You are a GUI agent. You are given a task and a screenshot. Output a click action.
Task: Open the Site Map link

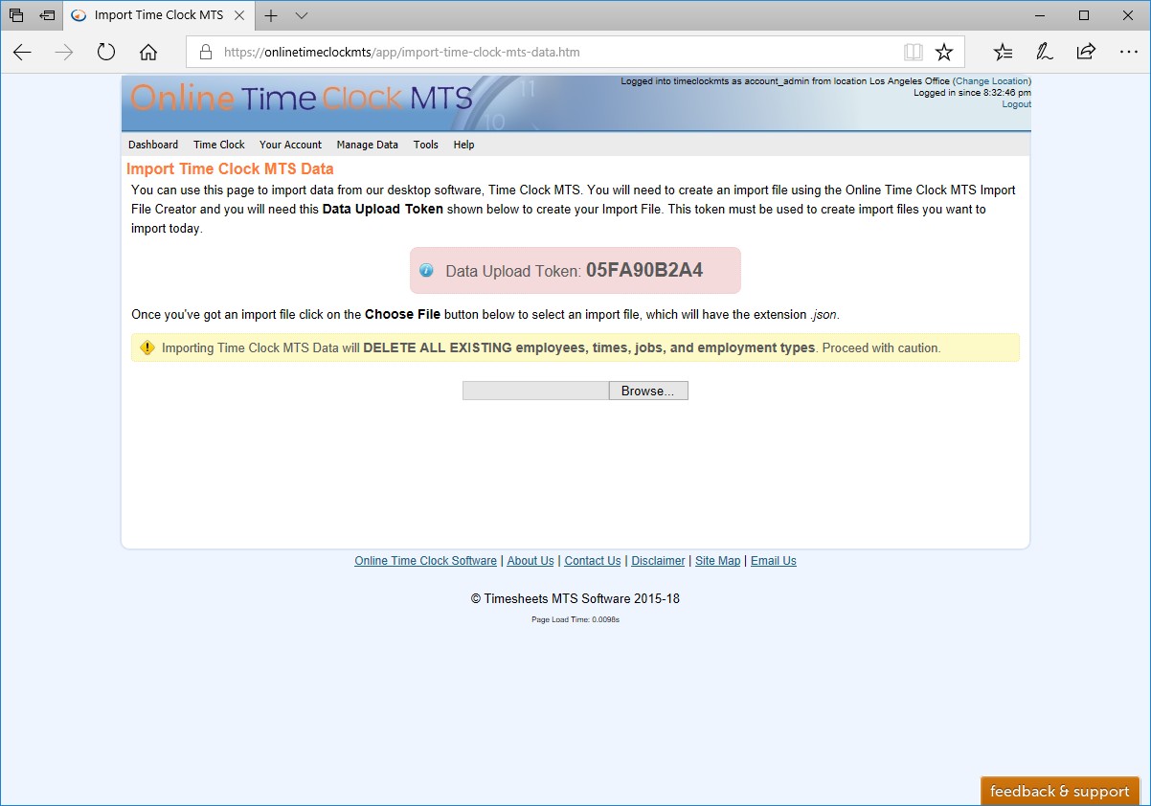pyautogui.click(x=718, y=561)
